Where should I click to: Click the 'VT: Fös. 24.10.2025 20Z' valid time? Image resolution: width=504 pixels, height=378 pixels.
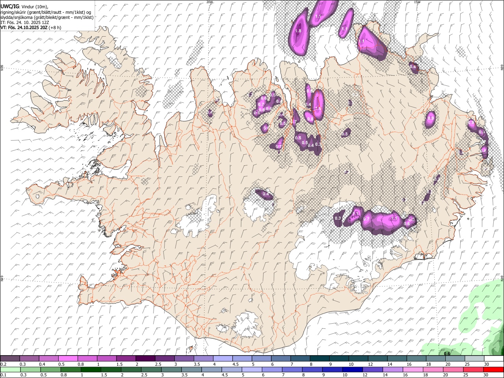tap(24, 28)
